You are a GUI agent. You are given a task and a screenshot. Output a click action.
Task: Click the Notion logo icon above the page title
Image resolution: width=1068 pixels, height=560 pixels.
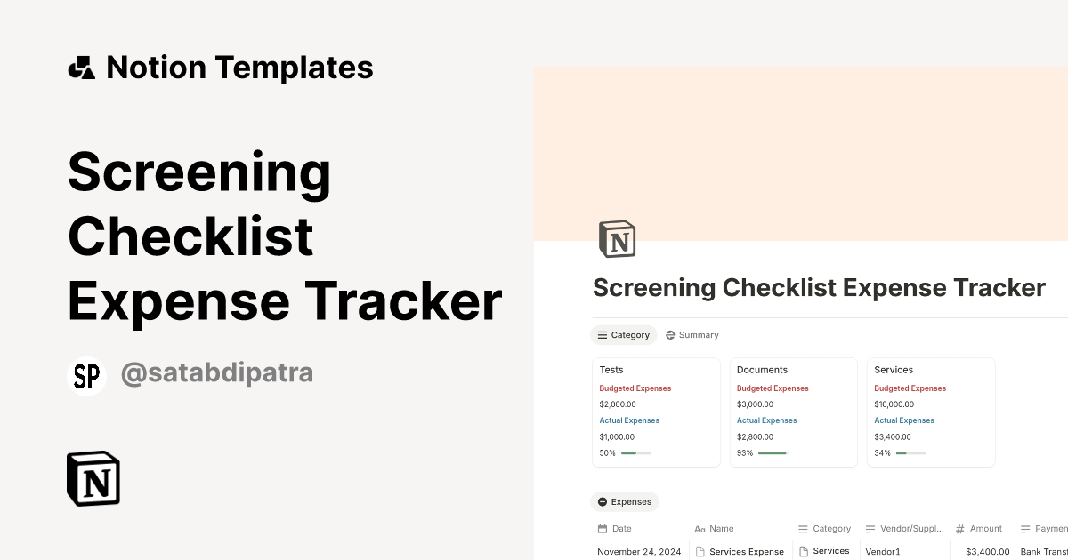tap(618, 238)
